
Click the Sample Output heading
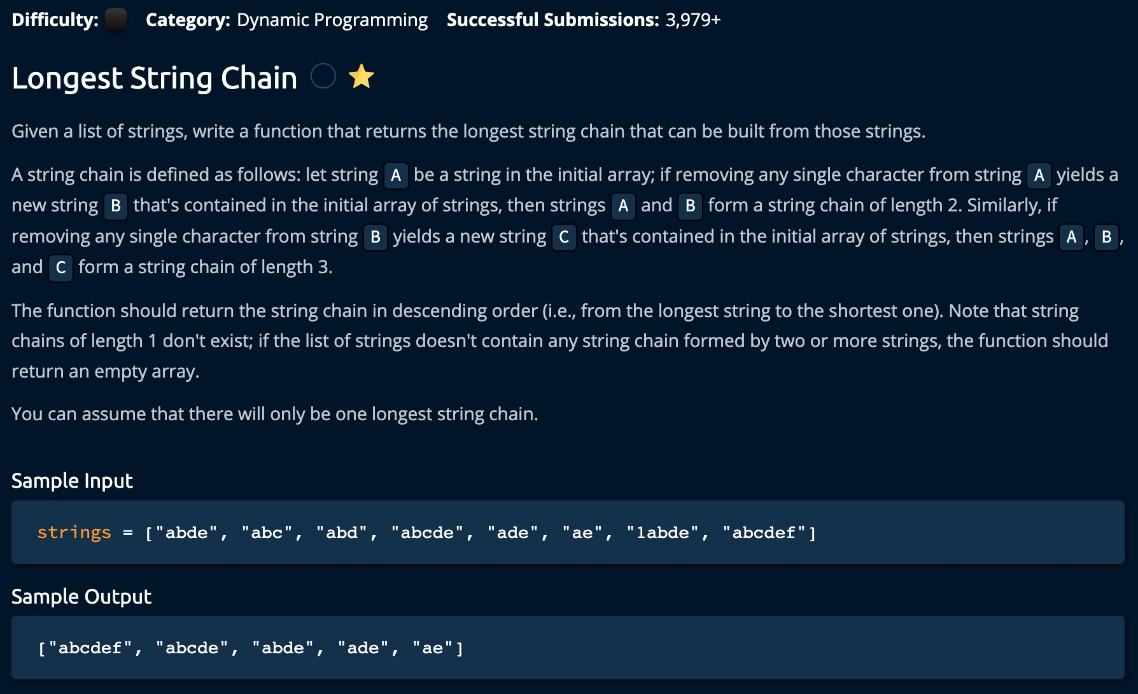point(81,597)
